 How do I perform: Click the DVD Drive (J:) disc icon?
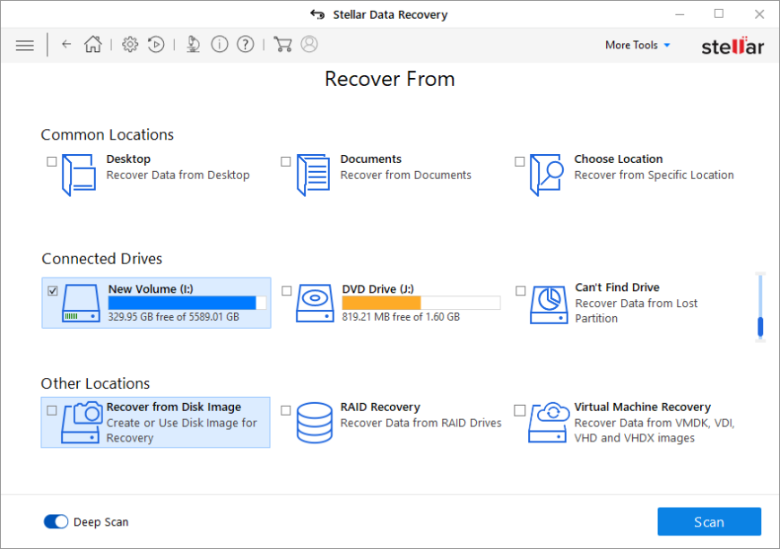(x=315, y=303)
